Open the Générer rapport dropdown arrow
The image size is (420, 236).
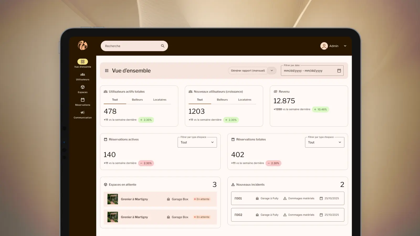[272, 71]
